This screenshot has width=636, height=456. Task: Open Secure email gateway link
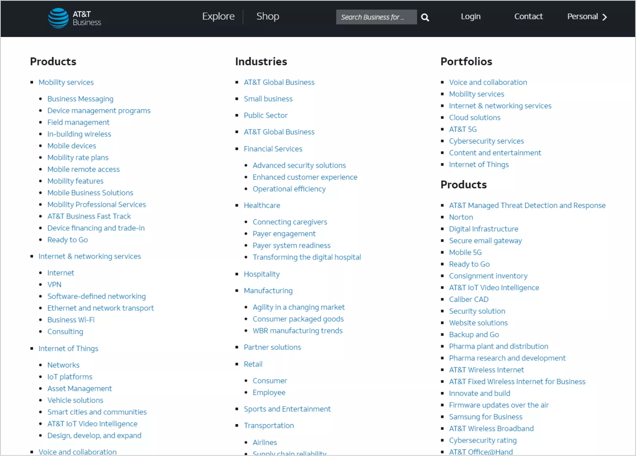pyautogui.click(x=486, y=241)
